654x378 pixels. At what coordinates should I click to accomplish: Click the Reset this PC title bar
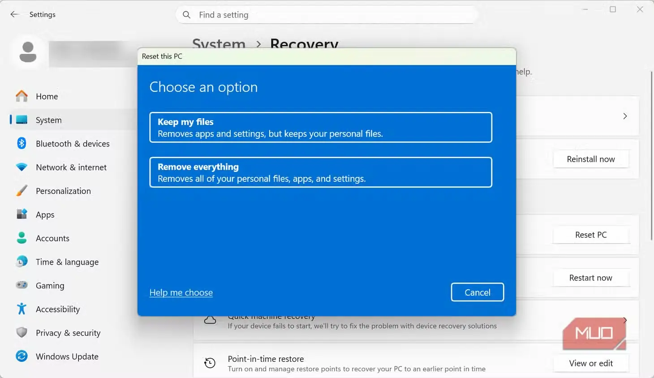327,56
